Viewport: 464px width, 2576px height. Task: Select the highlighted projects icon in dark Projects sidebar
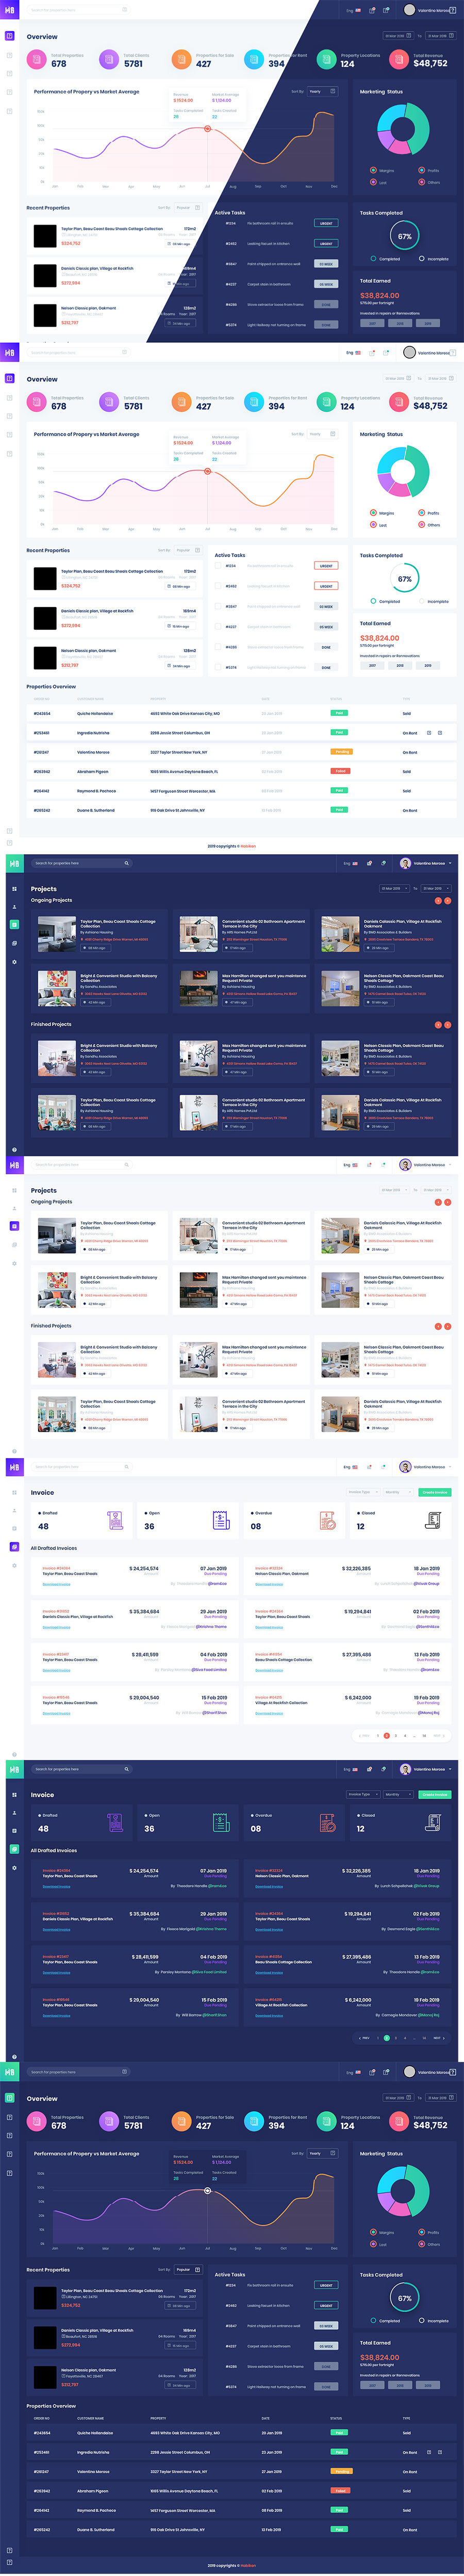click(14, 924)
